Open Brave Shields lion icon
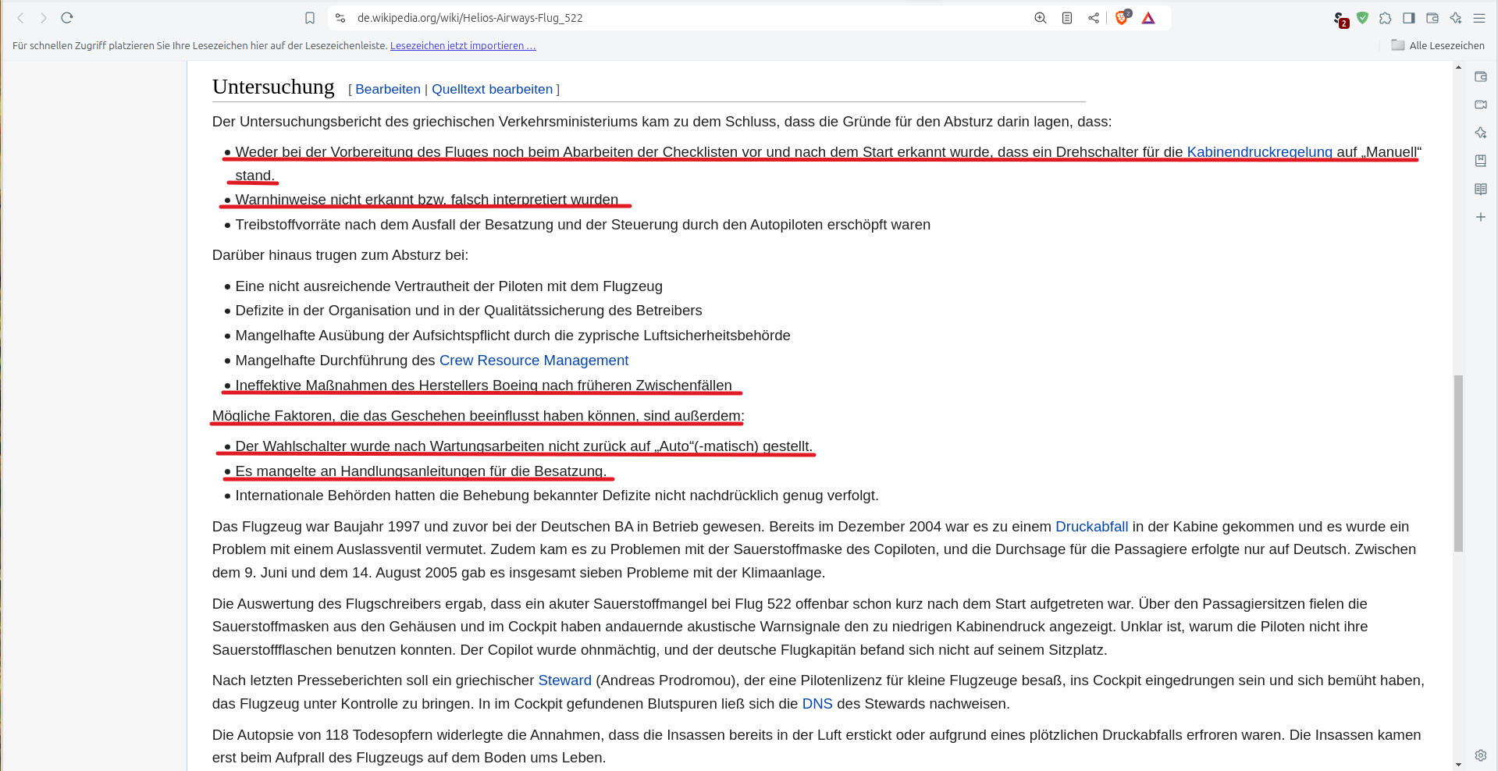 click(x=1123, y=18)
